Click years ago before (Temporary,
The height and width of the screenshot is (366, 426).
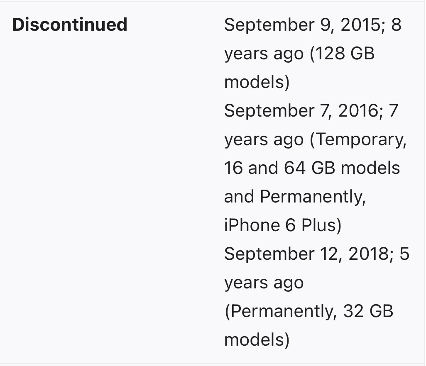(x=264, y=139)
